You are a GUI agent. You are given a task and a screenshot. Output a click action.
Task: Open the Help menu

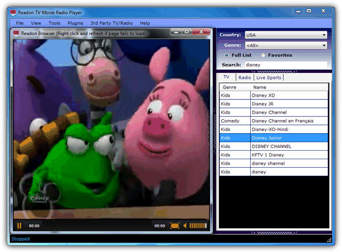[145, 23]
